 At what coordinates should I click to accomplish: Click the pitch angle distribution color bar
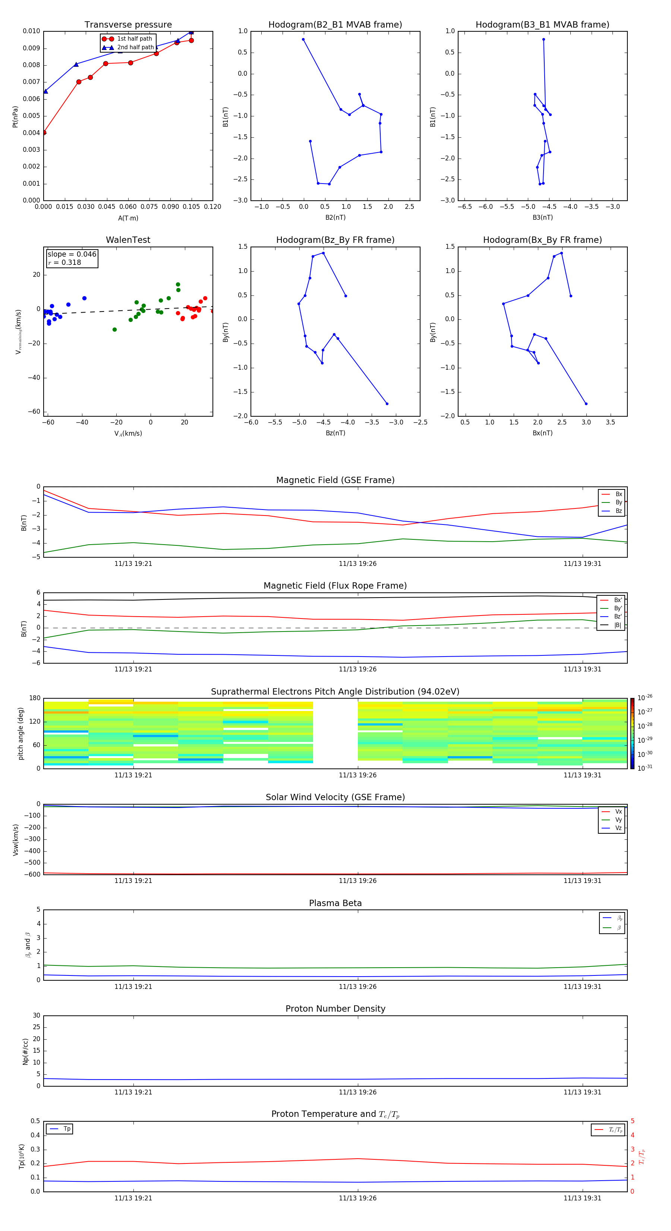[632, 733]
